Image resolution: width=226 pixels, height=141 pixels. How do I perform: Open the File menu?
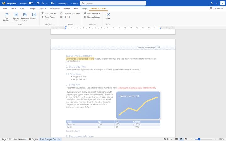(x=5, y=8)
